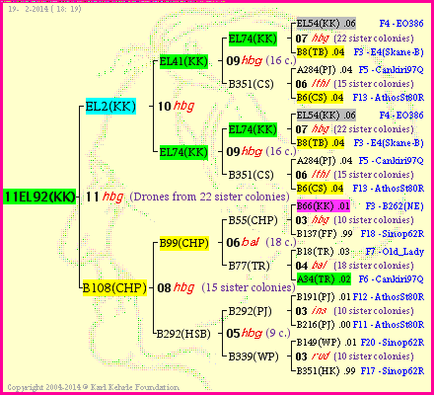Screen dimensions: 434x395
Task: Select the yellow B99(CHP) node
Action: click(x=184, y=243)
